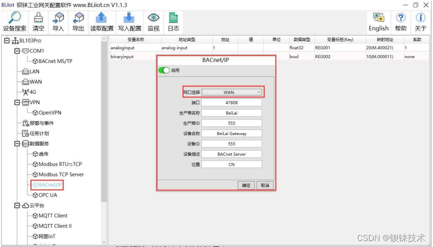Click the Cancel (取消) button
The width and height of the screenshot is (433, 247).
tap(265, 185)
